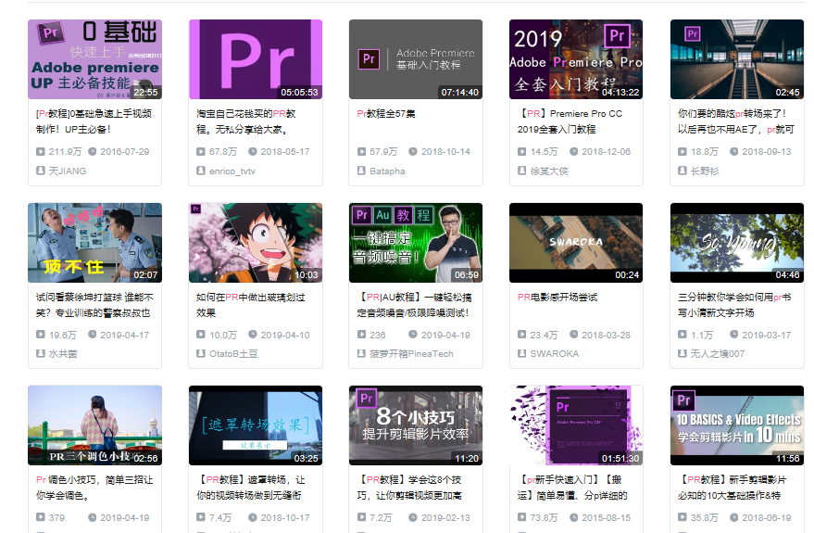Open the 10 BASICS & Video Effects thumbnail

coord(736,425)
